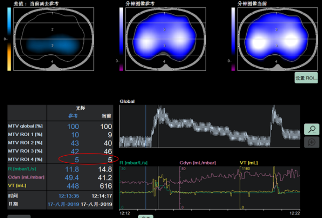Click the pink Cdyn [mL/mbar] legend above trend
The width and height of the screenshot is (322, 218).
pos(198,163)
